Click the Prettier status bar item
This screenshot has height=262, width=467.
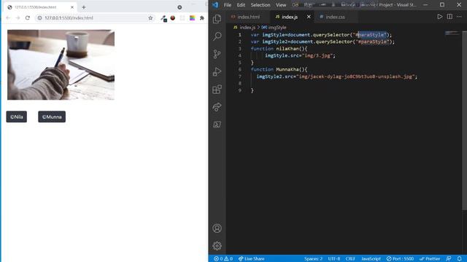coord(430,259)
